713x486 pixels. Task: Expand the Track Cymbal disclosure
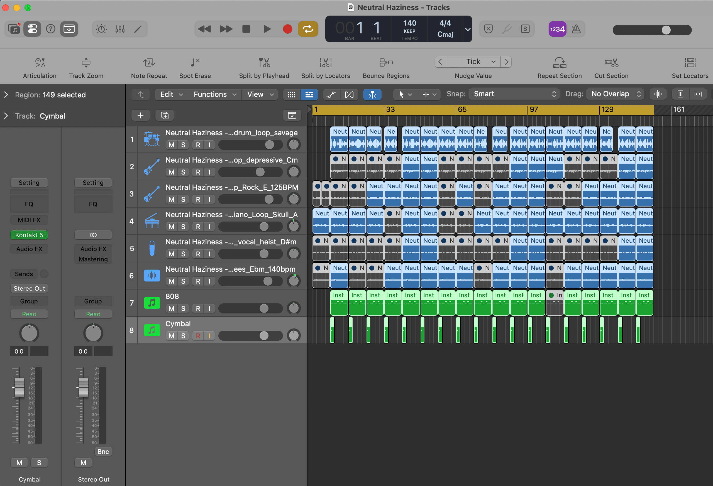[x=6, y=116]
